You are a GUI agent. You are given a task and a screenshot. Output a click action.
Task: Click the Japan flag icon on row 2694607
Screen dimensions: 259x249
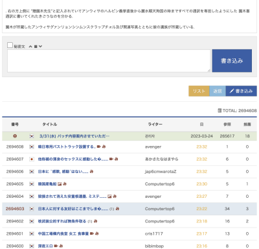32,160
